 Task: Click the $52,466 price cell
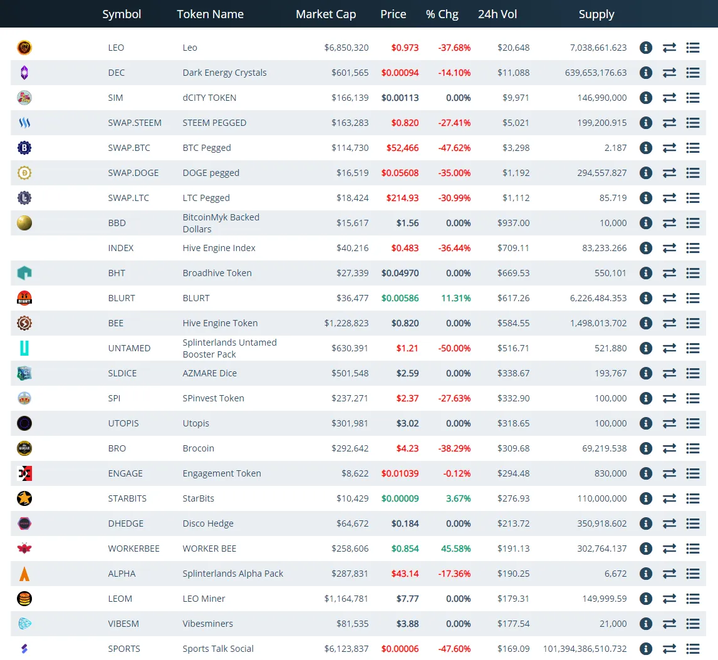pos(402,148)
